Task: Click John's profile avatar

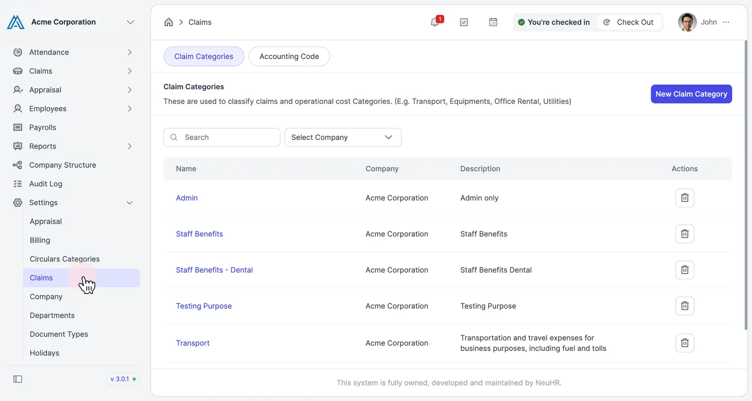Action: pos(687,22)
